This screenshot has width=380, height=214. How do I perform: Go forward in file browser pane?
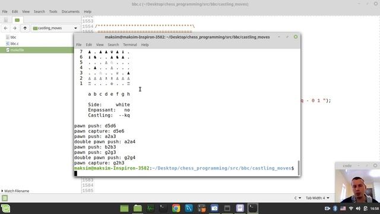[x=14, y=28]
